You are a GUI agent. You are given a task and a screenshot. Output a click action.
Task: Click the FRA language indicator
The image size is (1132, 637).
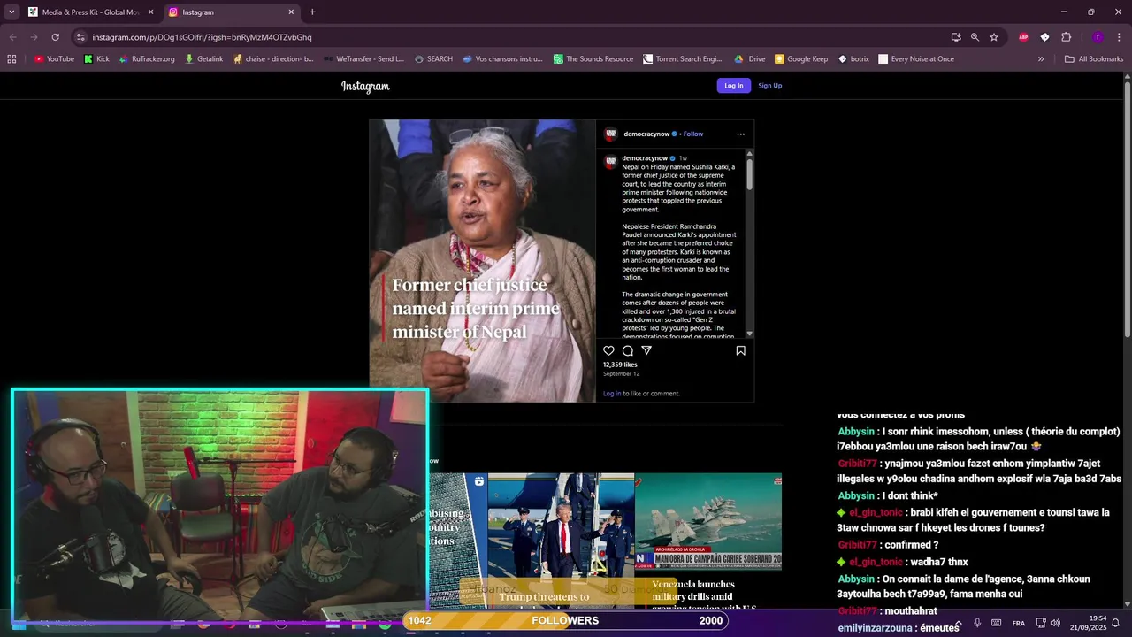click(x=1019, y=623)
